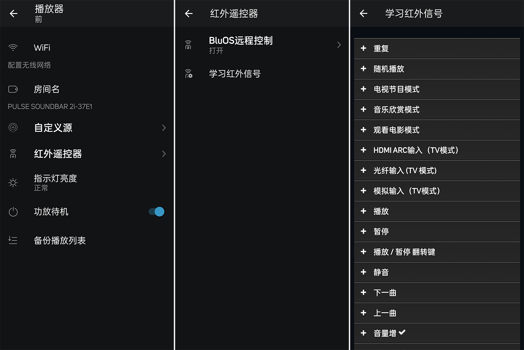This screenshot has width=524, height=350.
Task: Select the checked 音量增 row
Action: pos(437,333)
